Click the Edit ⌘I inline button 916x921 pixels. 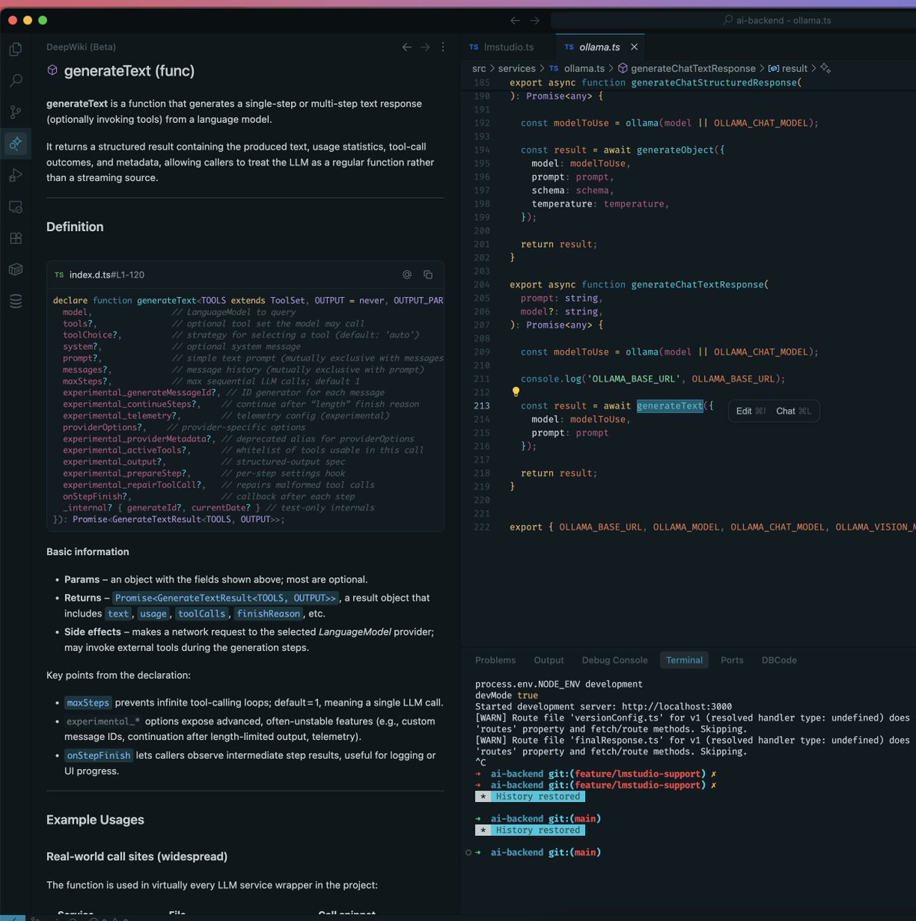coord(749,411)
